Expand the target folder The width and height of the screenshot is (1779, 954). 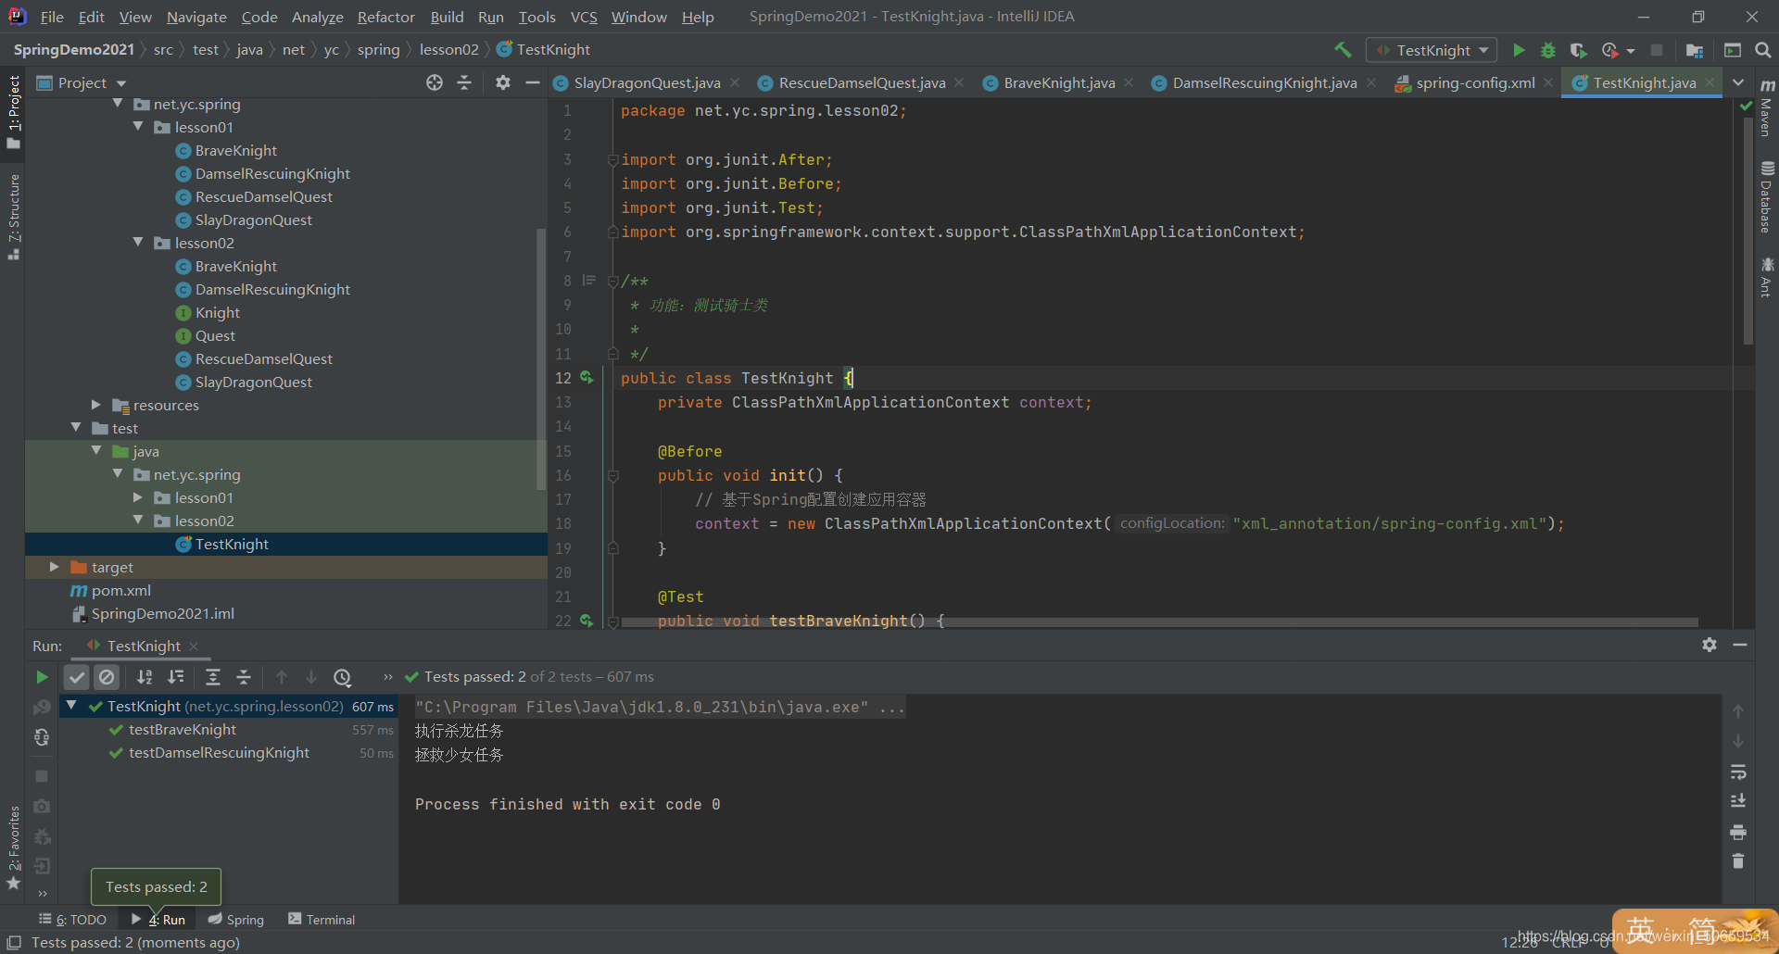pyautogui.click(x=54, y=566)
